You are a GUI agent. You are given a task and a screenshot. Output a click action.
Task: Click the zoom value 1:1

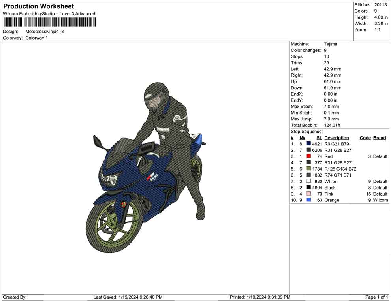coord(377,30)
